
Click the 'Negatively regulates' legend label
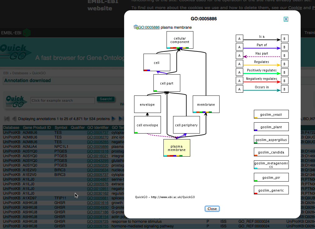pyautogui.click(x=262, y=79)
